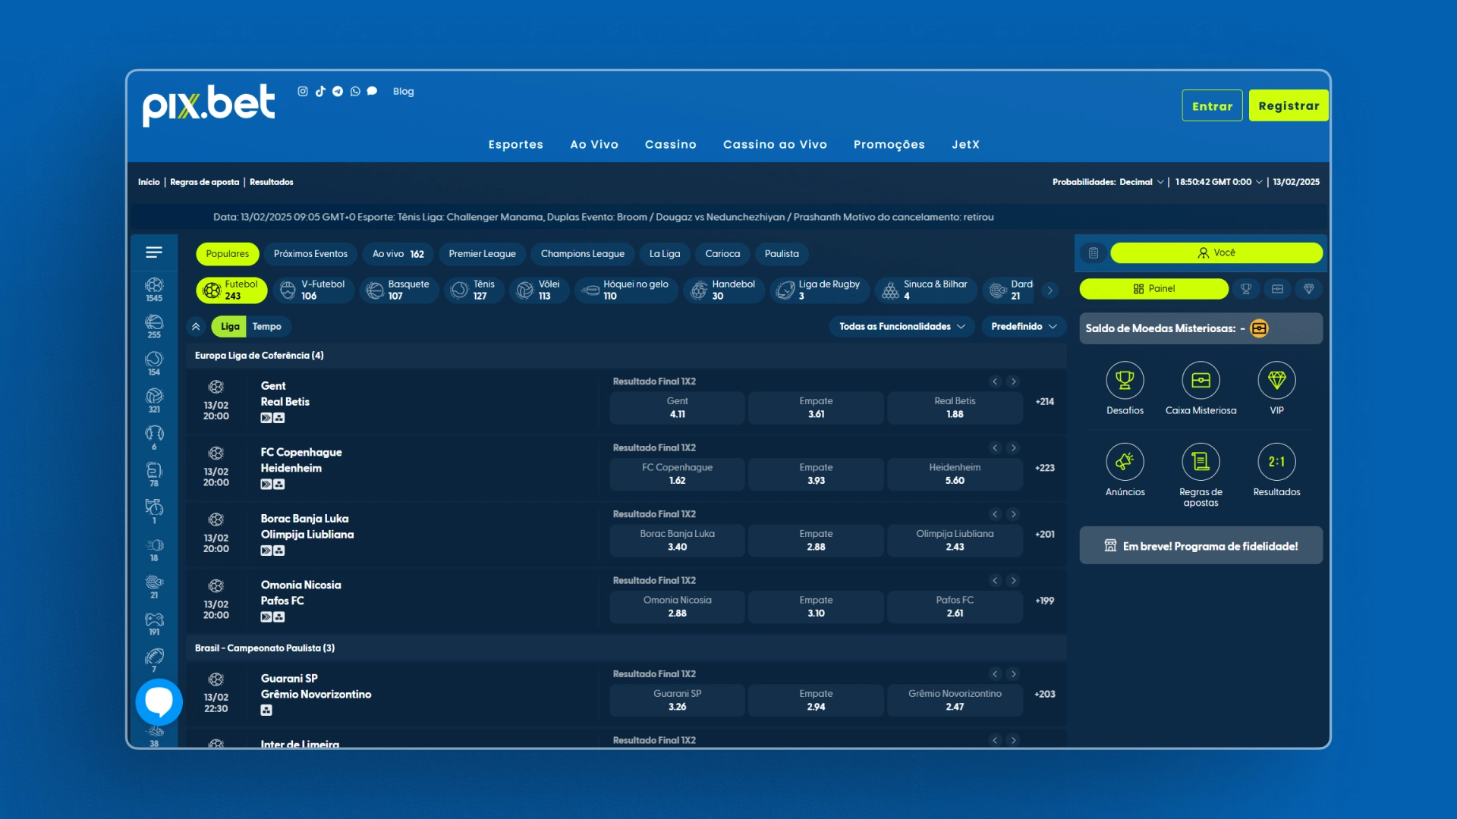The width and height of the screenshot is (1457, 819).
Task: Expand +223 markets for FC Copenhague match
Action: coord(1044,468)
